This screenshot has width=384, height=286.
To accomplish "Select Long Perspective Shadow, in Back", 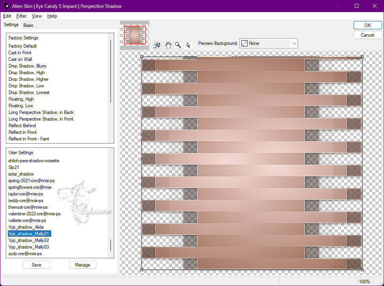I will 41,112.
